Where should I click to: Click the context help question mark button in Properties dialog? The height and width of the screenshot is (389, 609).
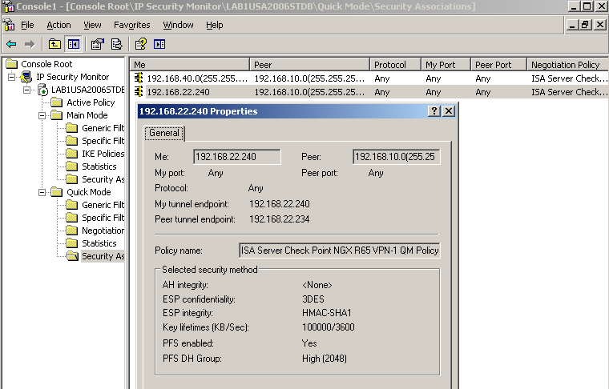coord(434,111)
